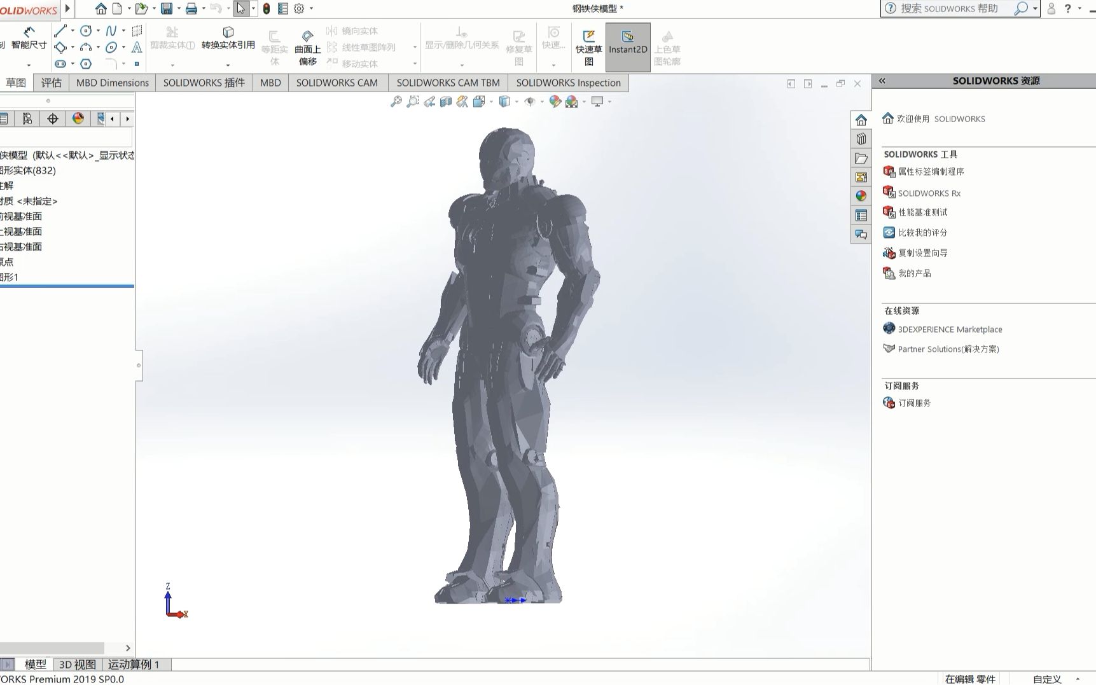Expand the Smart Dimension dropdown arrow

tap(29, 65)
